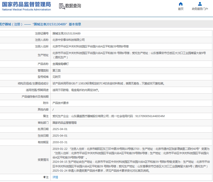
Task: Click the 数据查询 search document icon
Action: pos(62,6)
